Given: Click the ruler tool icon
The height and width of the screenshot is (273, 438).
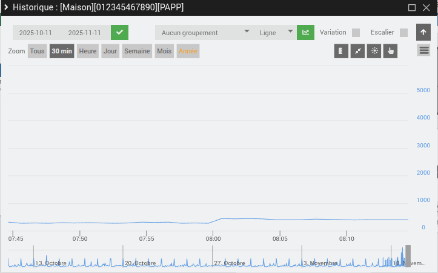Looking at the screenshot, I should 341,51.
